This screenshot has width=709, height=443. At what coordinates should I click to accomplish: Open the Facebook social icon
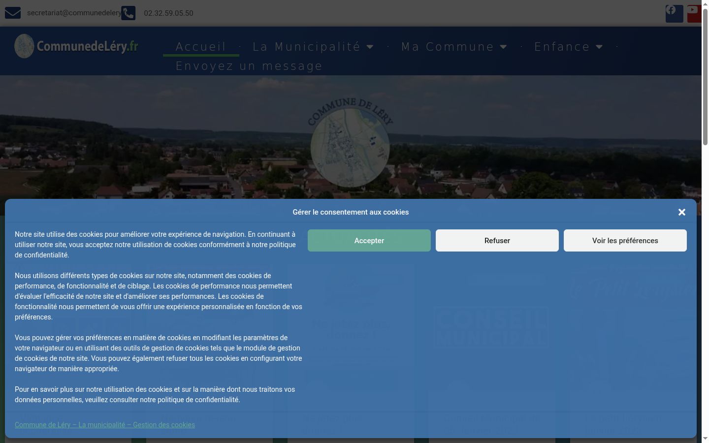(674, 13)
